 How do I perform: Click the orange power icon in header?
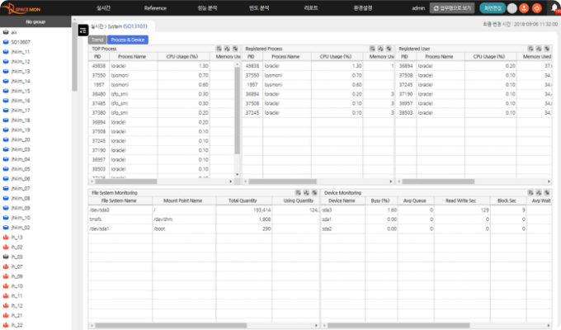pyautogui.click(x=537, y=7)
